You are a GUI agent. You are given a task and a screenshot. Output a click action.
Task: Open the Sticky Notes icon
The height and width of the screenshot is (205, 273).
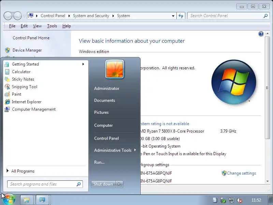pyautogui.click(x=7, y=79)
